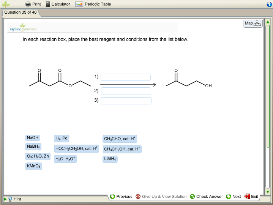Select the NaOH reagent tile

pyautogui.click(x=33, y=138)
